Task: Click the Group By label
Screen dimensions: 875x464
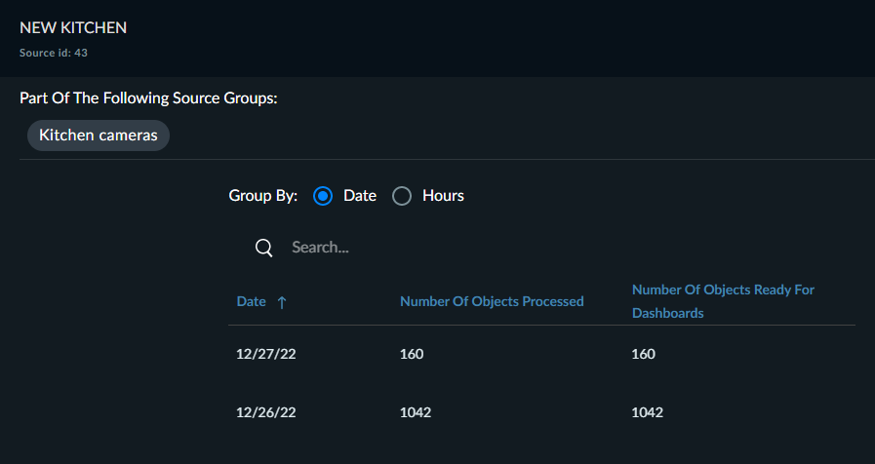Action: click(x=262, y=196)
